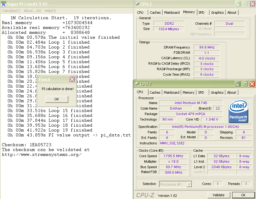256x199 pixels.
Task: Click the Checksum: 1EA05723 line in Super PI
Action: click(27, 145)
